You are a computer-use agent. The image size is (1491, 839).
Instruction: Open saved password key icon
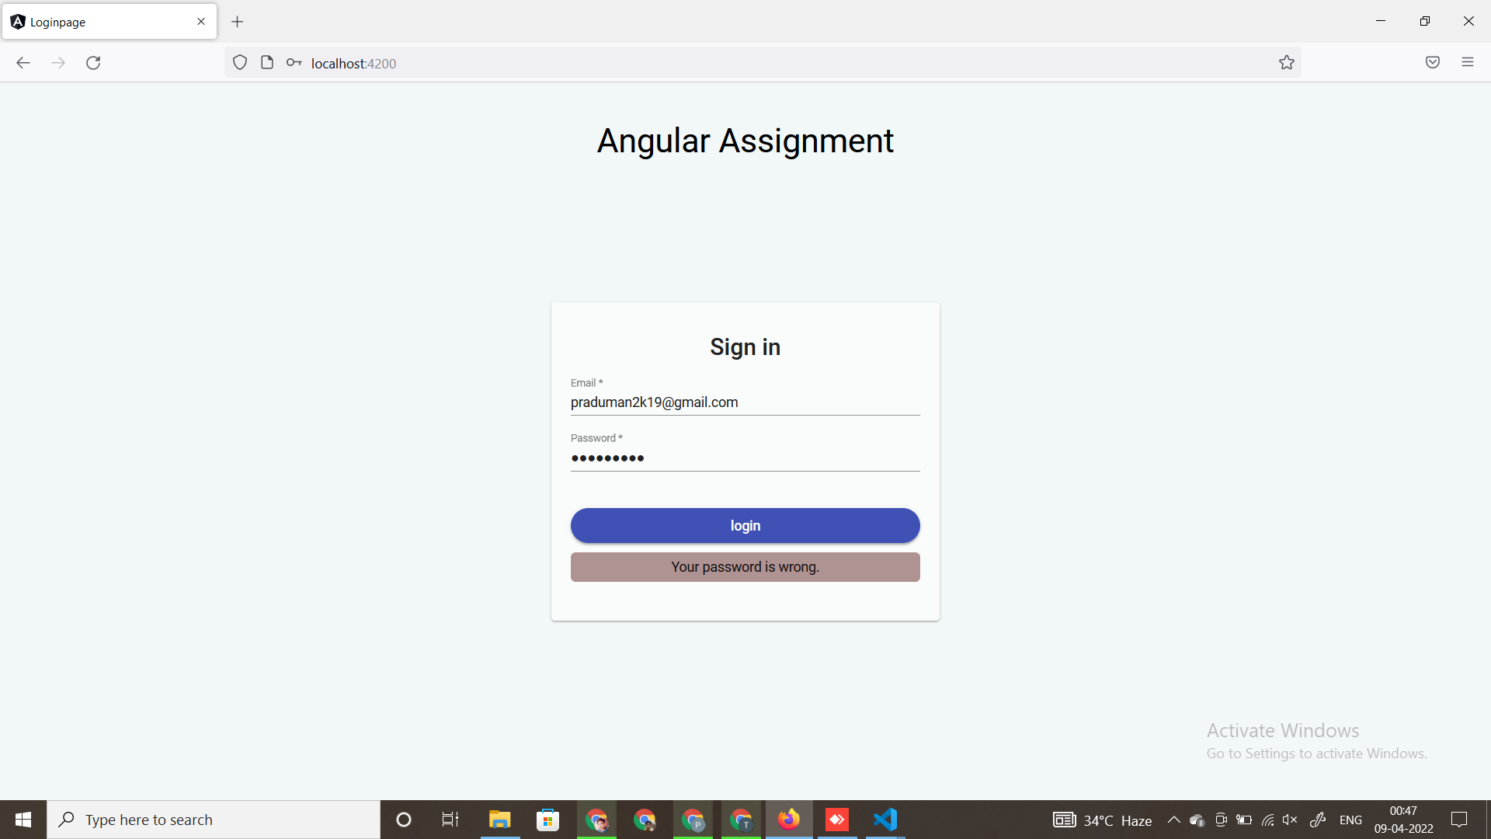coord(294,63)
